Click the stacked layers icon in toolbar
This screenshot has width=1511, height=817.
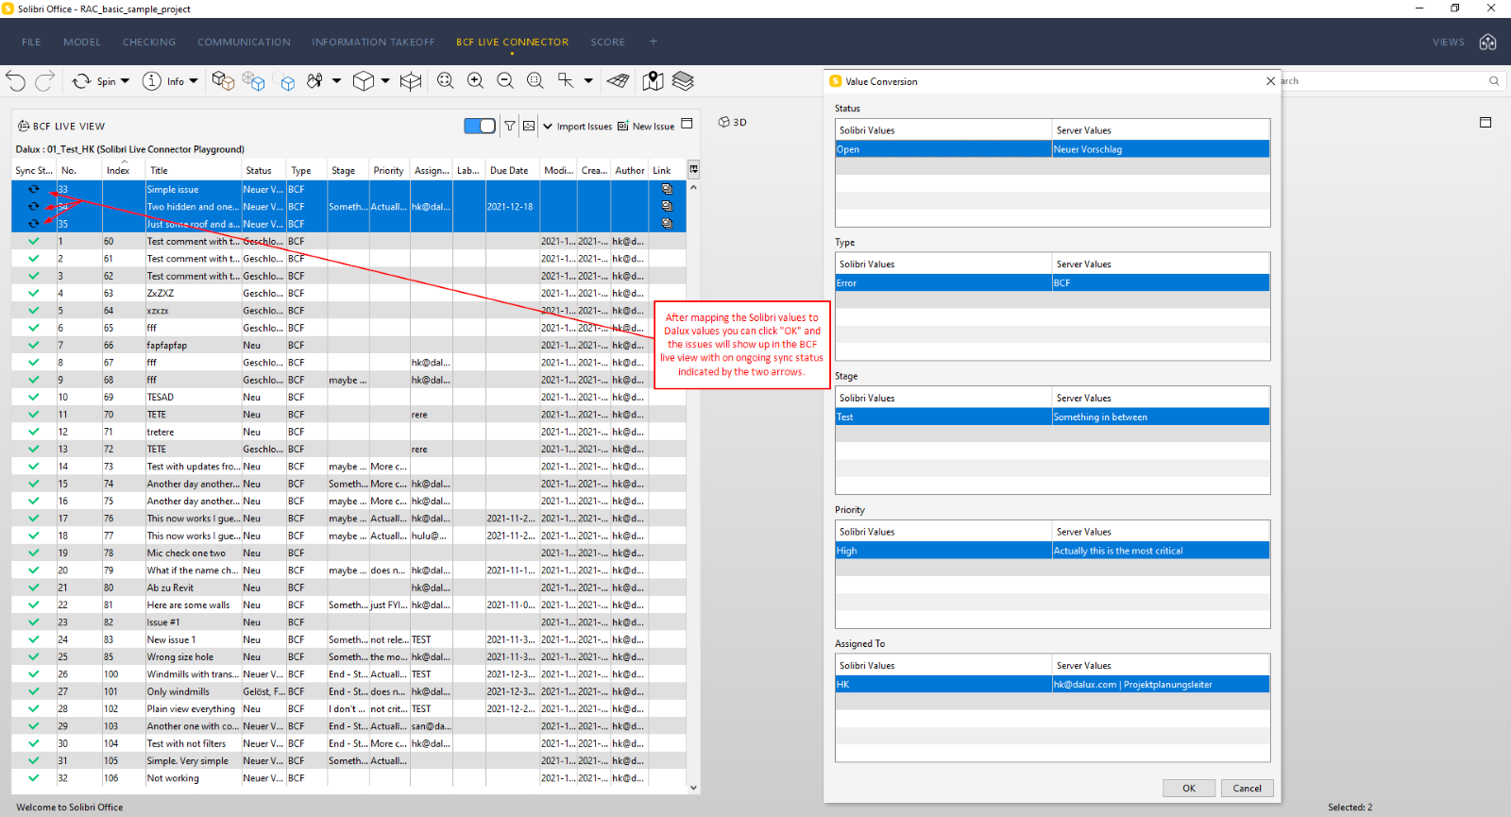click(x=683, y=81)
